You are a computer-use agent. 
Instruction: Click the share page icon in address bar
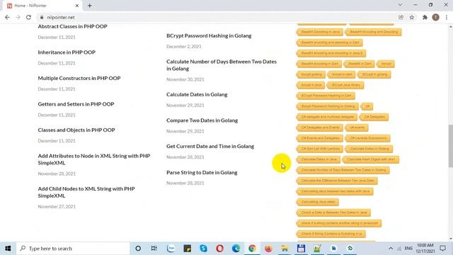401,17
